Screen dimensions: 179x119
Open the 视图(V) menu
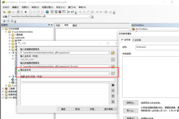coord(25,7)
